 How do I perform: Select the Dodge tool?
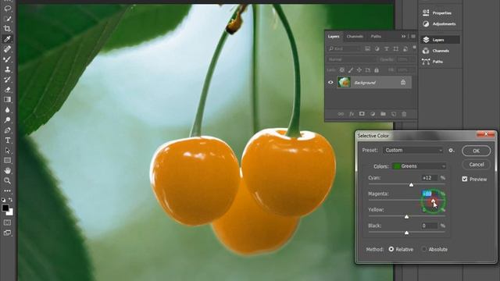pos(7,120)
